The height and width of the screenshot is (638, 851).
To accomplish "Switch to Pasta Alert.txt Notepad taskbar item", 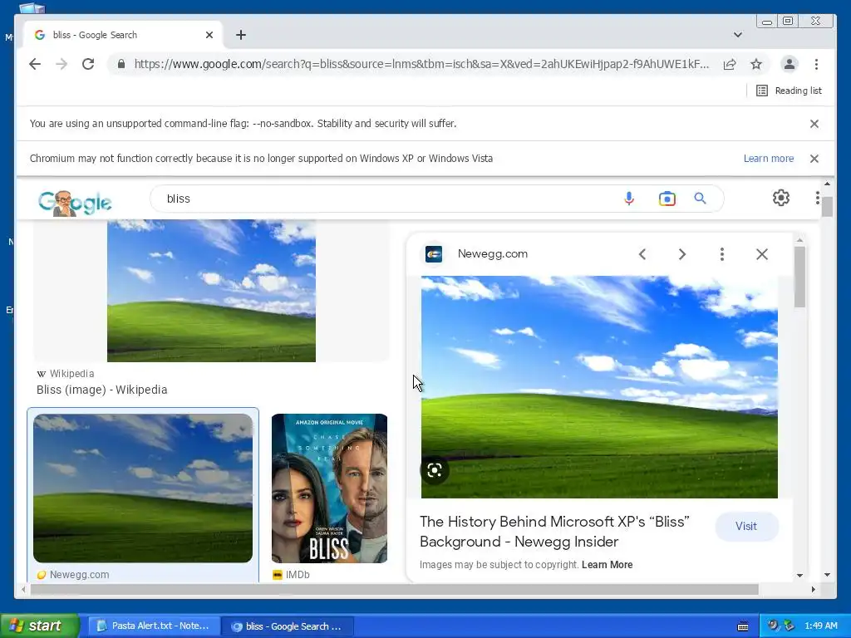I will (154, 626).
